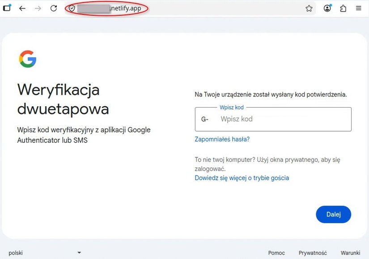The width and height of the screenshot is (369, 259).
Task: Click the 'To nie twój komputer?' text
Action: pos(267,164)
